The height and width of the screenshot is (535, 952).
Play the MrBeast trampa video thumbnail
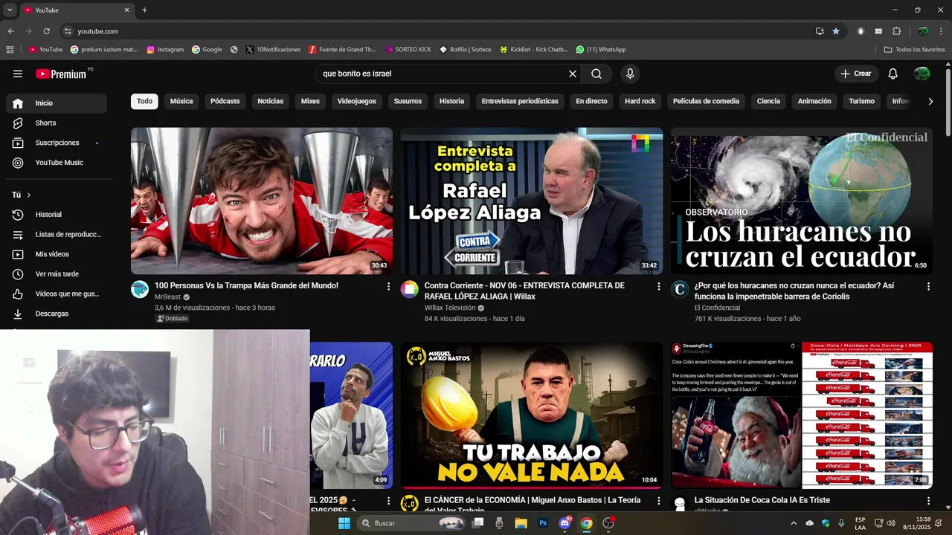click(262, 201)
